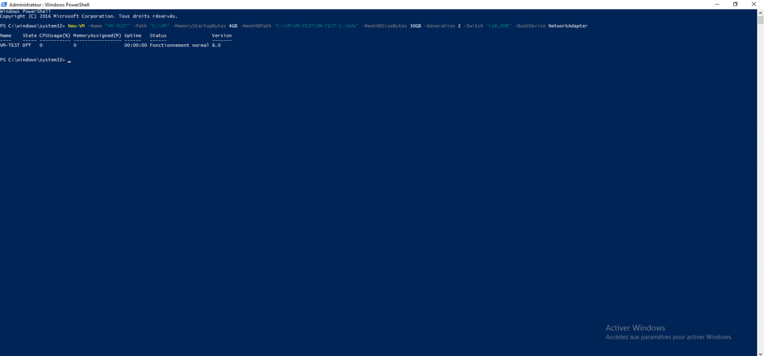
Task: Click the Fonctionnement normal status
Action: pos(180,45)
